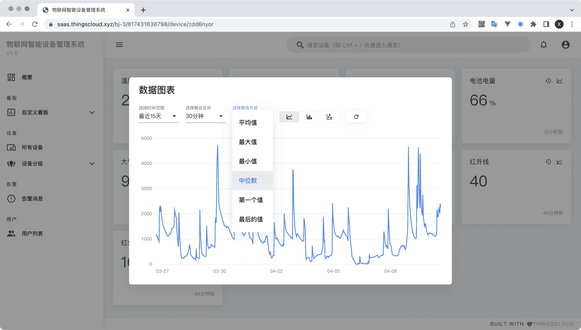Viewport: 581px width, 330px height.
Task: Open the 最近15天 time range dropdown
Action: click(x=158, y=116)
